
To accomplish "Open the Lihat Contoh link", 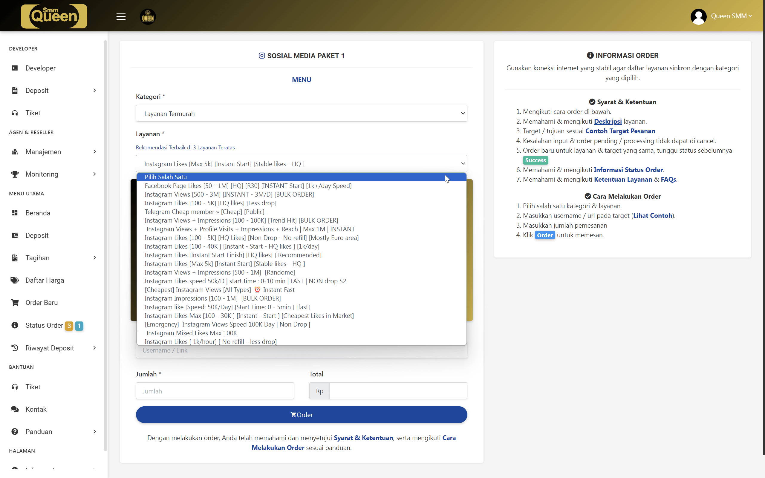I will coord(652,216).
